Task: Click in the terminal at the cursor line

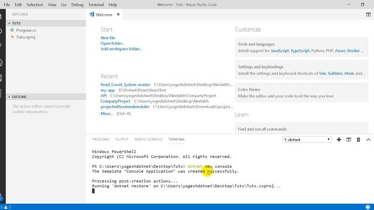Action: (93, 191)
